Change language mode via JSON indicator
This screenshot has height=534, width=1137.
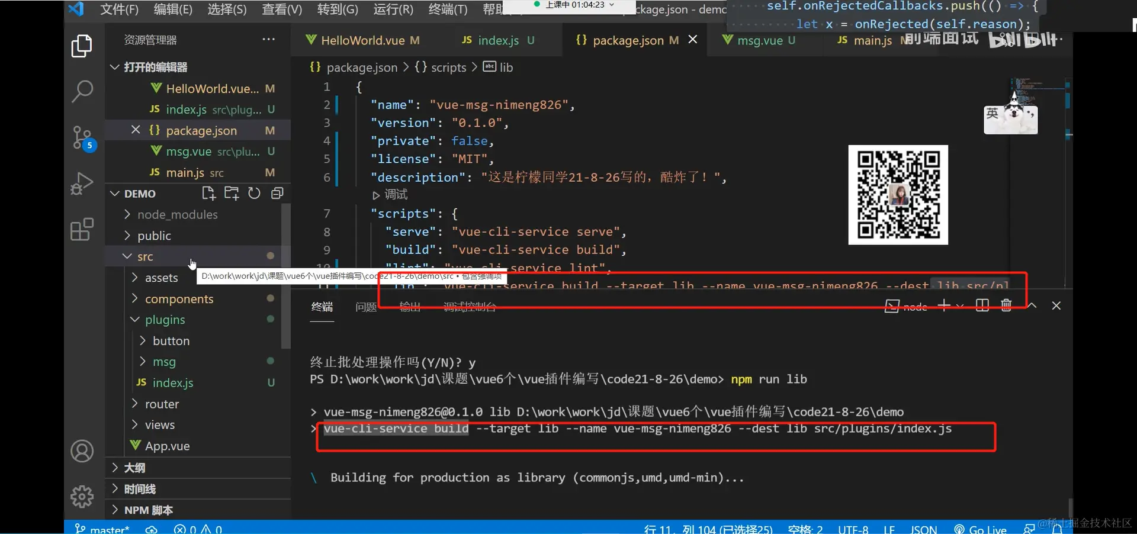(x=924, y=529)
